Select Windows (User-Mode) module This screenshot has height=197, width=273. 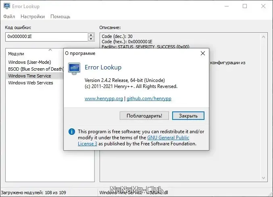pyautogui.click(x=29, y=62)
